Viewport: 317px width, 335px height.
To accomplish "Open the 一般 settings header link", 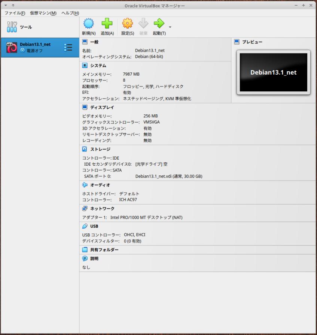I will (x=94, y=42).
